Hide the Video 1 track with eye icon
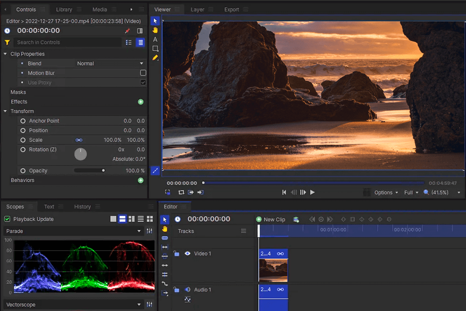This screenshot has height=311, width=466. (187, 254)
